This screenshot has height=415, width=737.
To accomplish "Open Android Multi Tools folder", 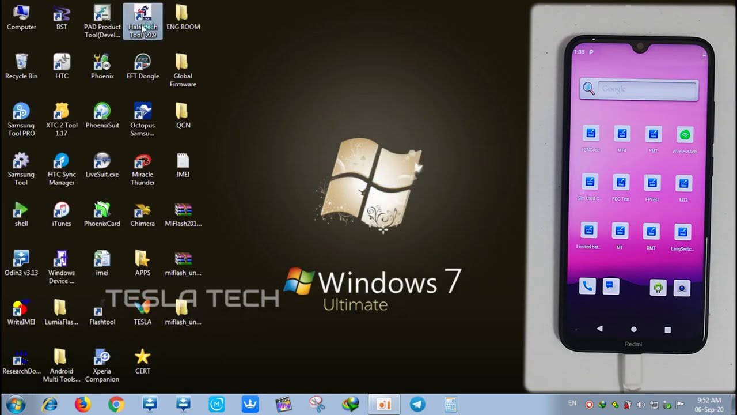I will pos(62,366).
